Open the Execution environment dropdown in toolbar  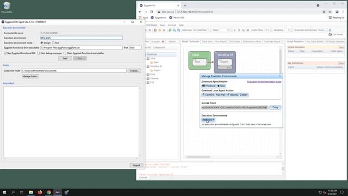pyautogui.click(x=322, y=30)
